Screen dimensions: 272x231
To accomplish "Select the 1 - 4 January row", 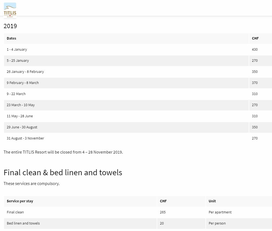I will pos(17,50).
